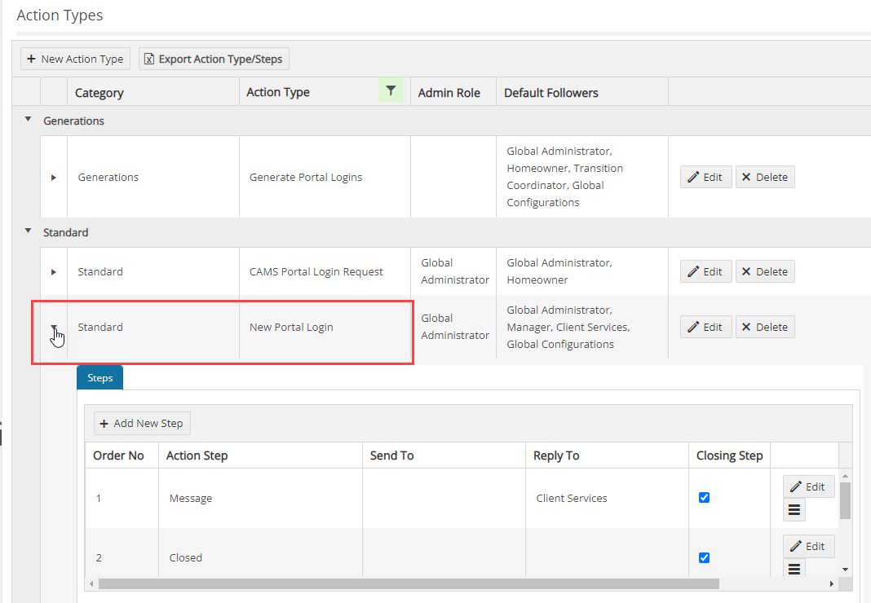Uncheck Closing Step for the Closed step
Image resolution: width=871 pixels, height=603 pixels.
pos(704,557)
